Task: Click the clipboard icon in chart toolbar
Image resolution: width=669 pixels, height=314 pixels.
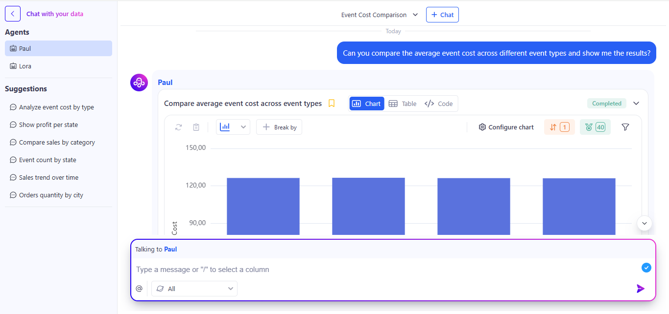Action: click(x=196, y=127)
